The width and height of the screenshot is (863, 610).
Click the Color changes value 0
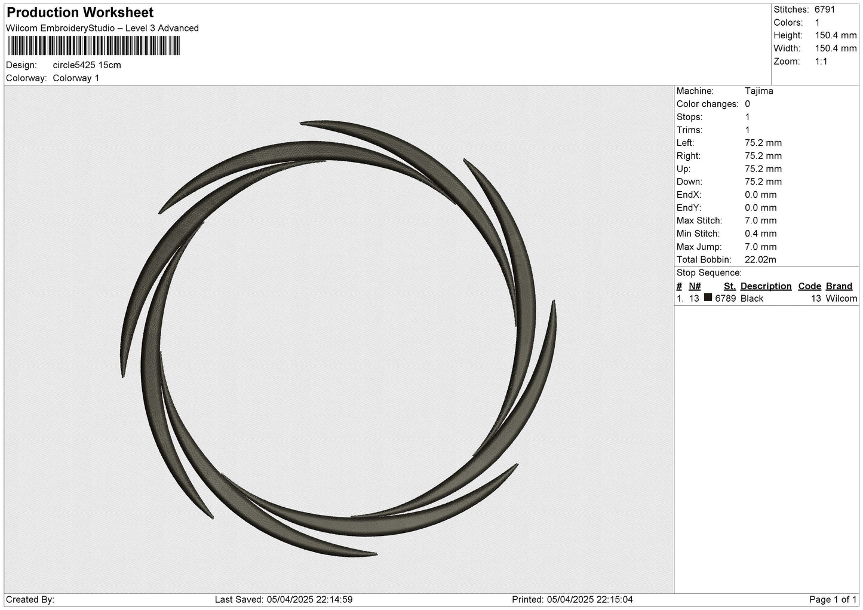point(747,104)
